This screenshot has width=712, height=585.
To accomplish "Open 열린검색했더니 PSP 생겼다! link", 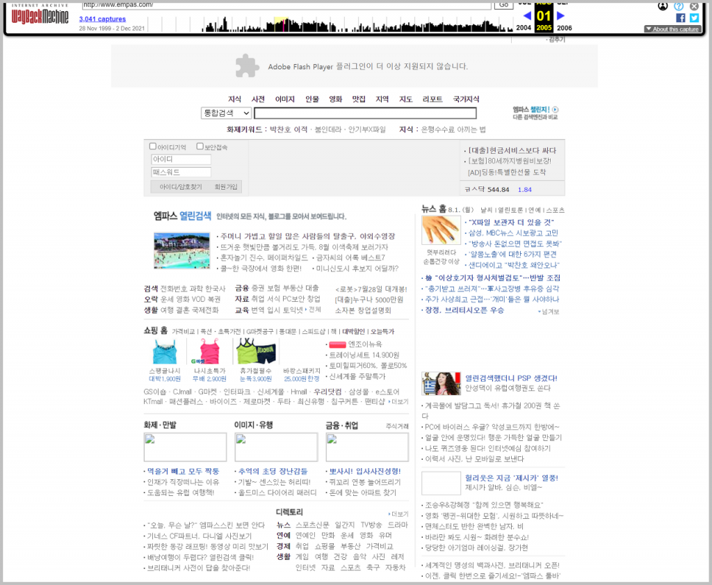I will [511, 378].
